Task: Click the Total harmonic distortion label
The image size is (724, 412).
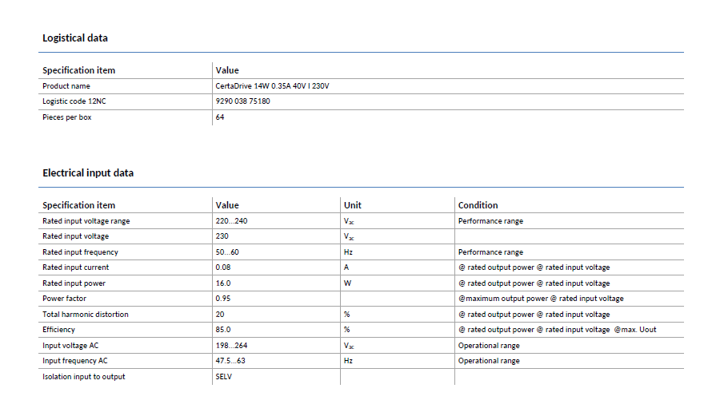Action: coord(86,315)
